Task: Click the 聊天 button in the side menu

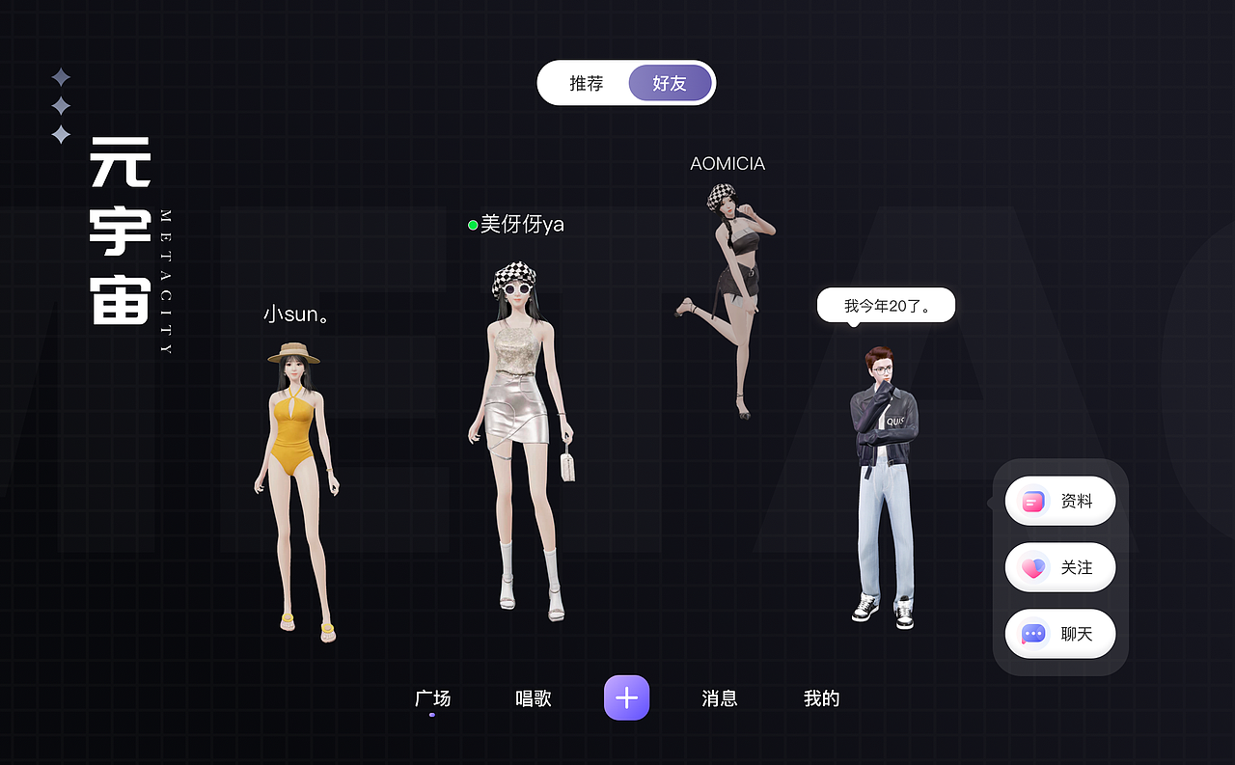Action: click(1060, 634)
